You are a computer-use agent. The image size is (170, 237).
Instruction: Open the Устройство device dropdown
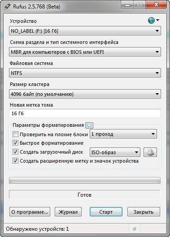tap(85, 31)
